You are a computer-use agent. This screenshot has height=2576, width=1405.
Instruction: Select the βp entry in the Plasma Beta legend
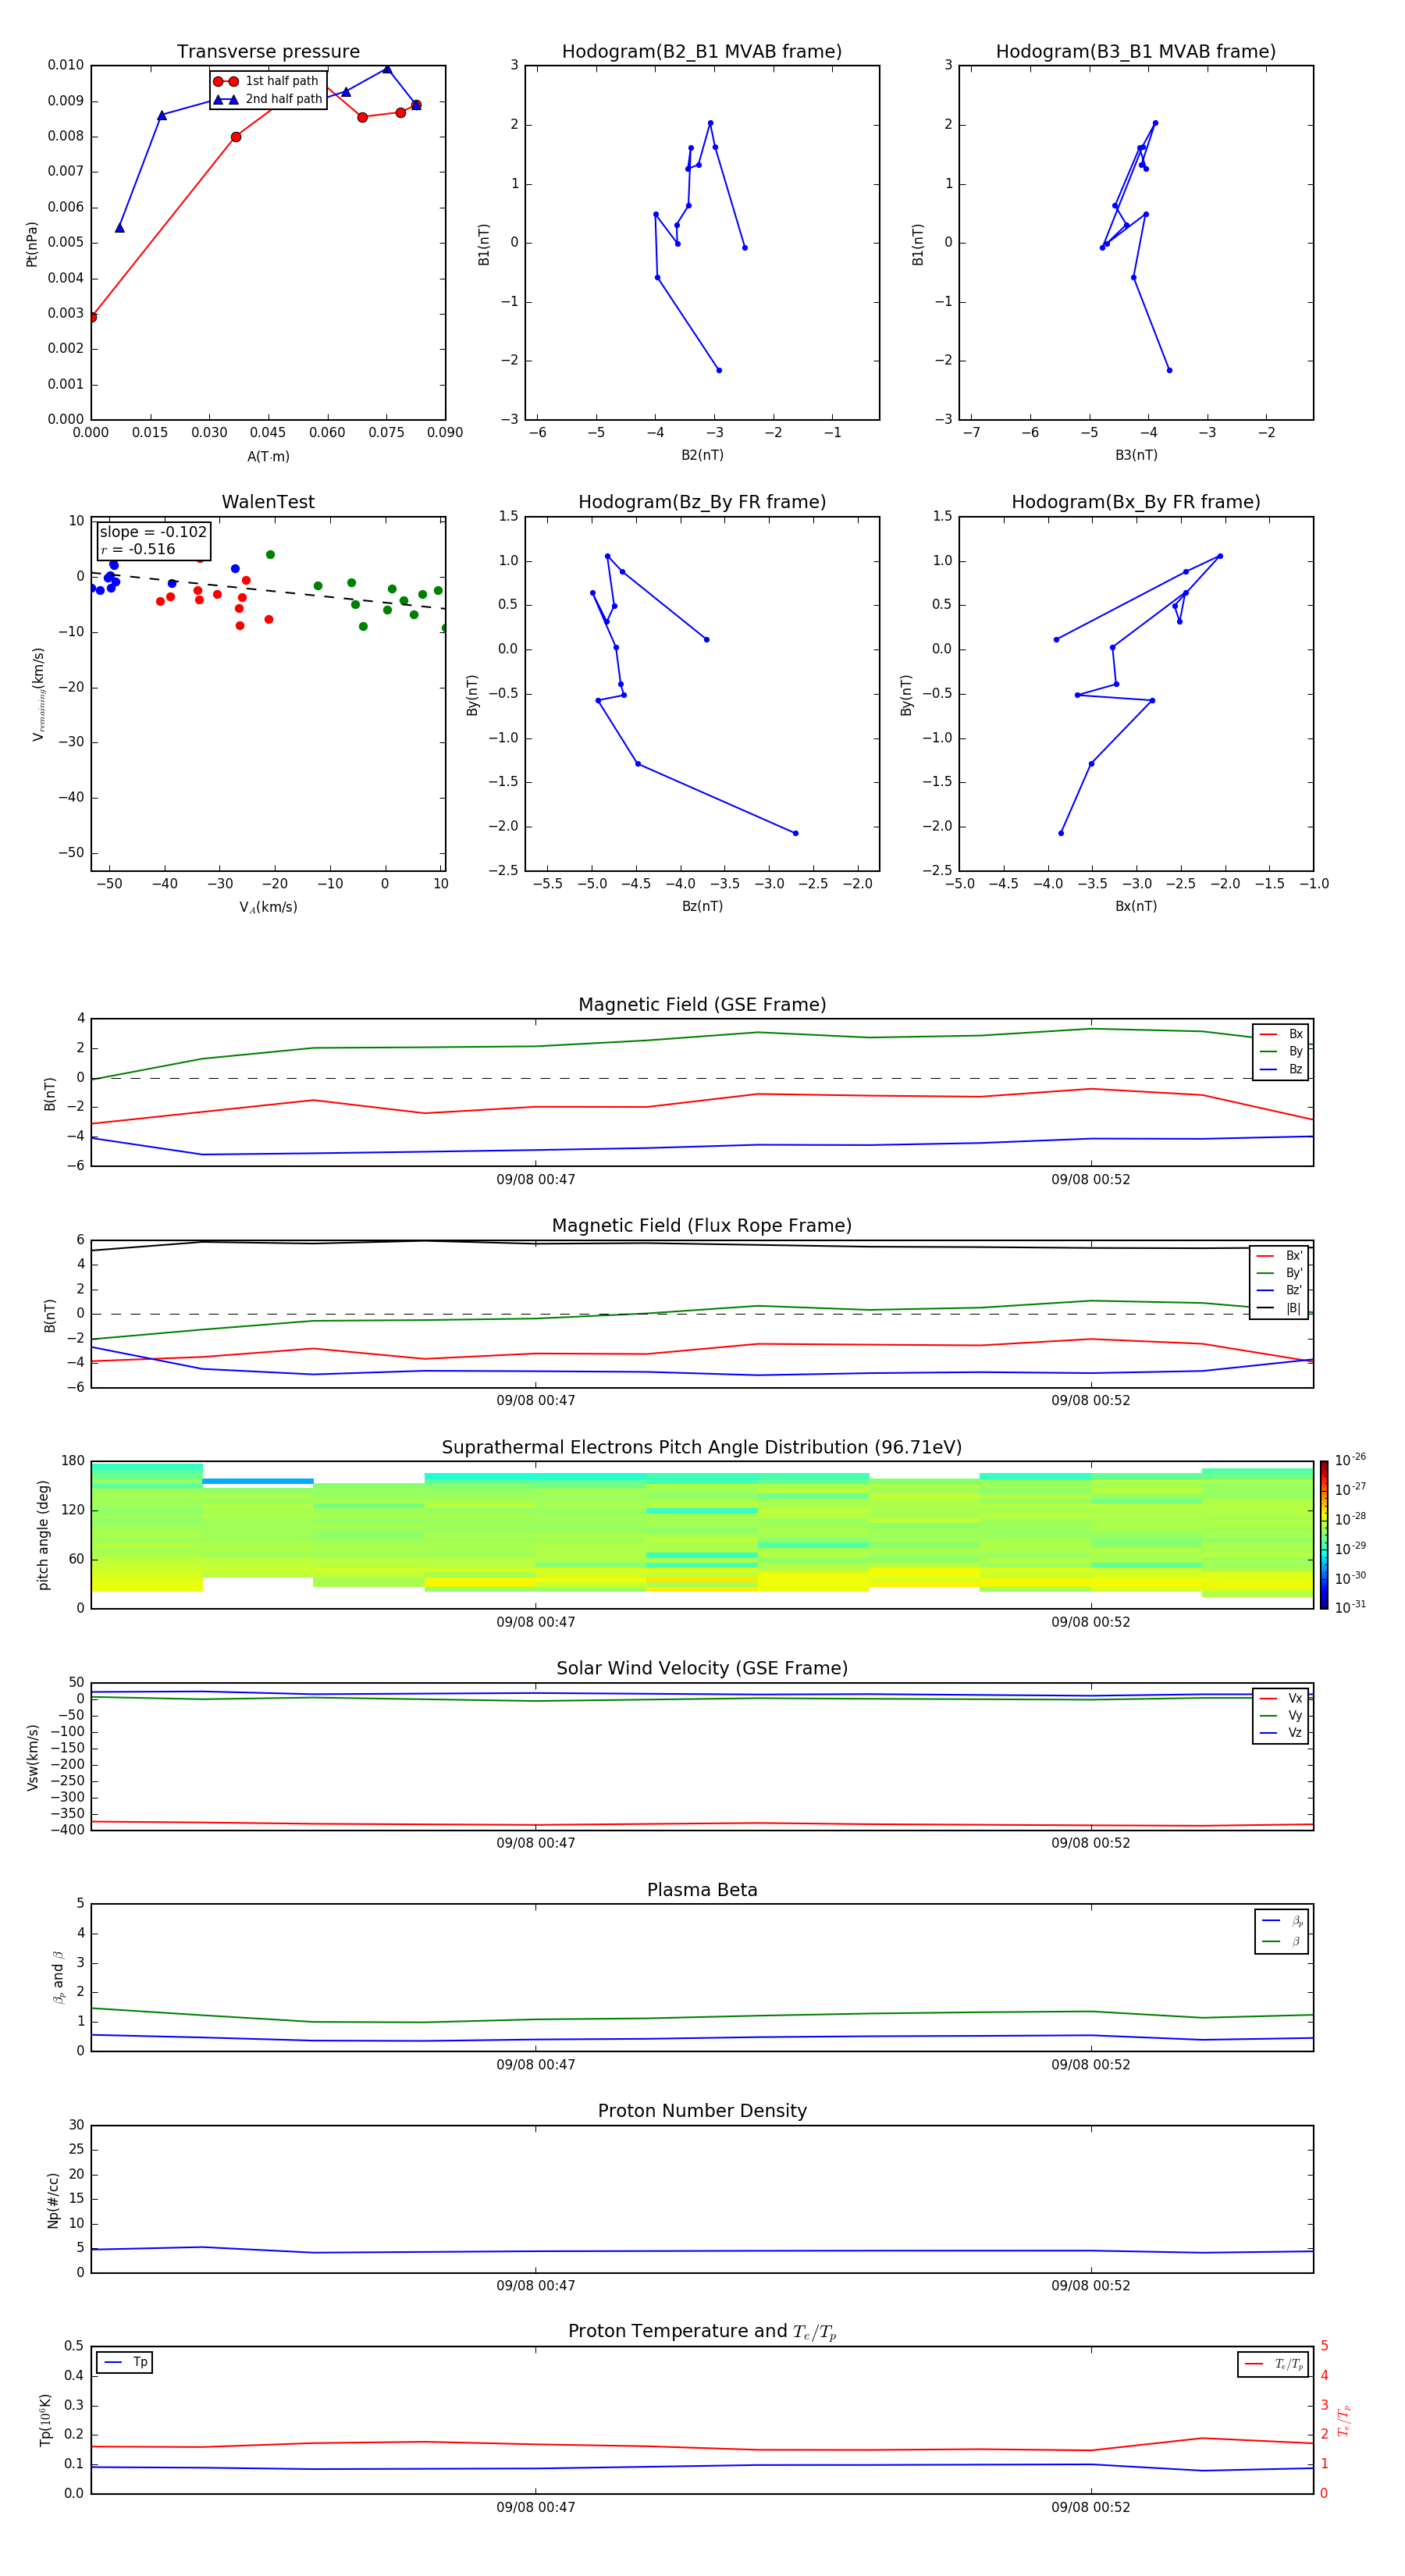(1282, 1921)
